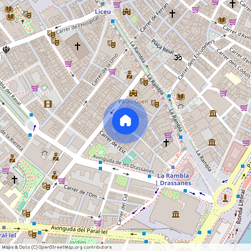
Task: Click the Liceu metro station label
Action: 103,12
